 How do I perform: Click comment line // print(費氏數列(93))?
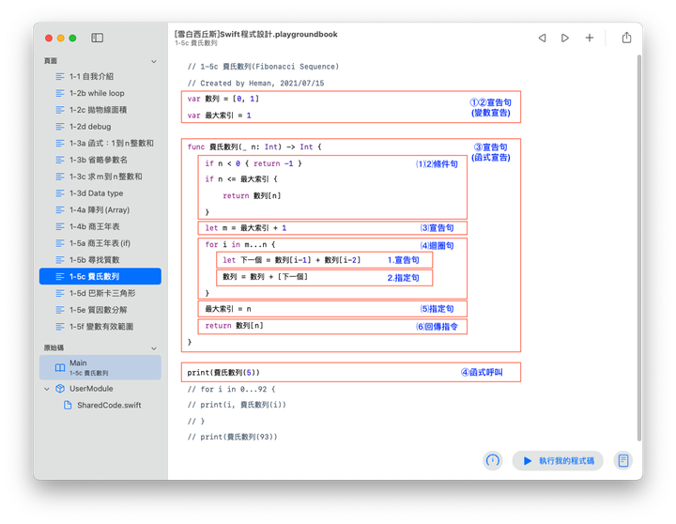coord(233,438)
